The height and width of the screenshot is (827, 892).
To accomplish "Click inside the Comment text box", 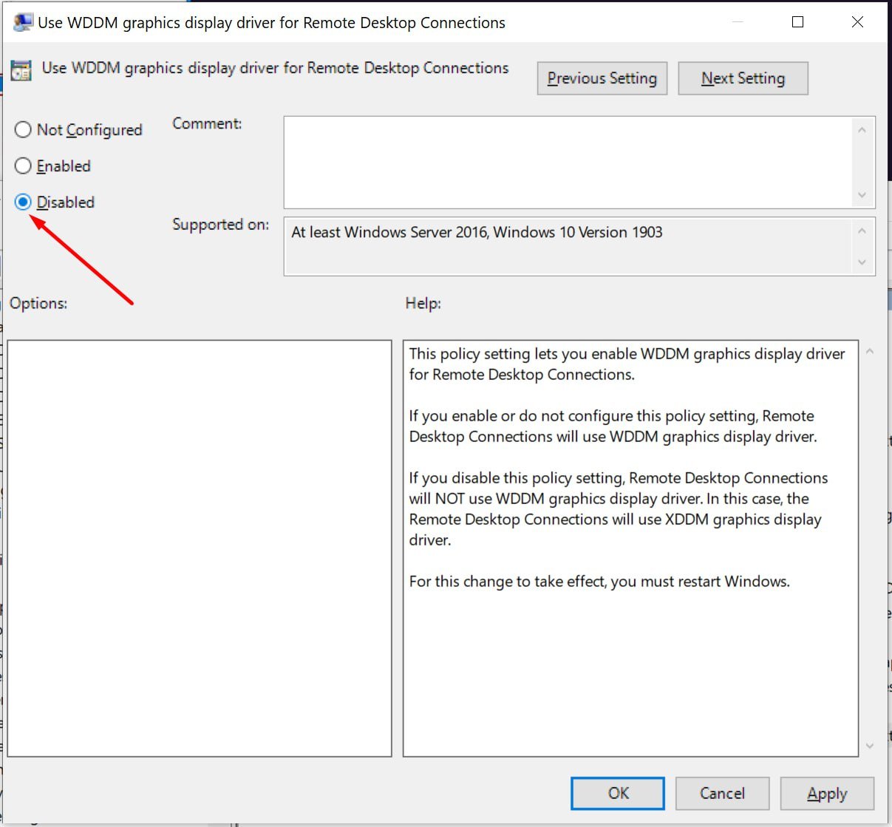I will (x=568, y=162).
